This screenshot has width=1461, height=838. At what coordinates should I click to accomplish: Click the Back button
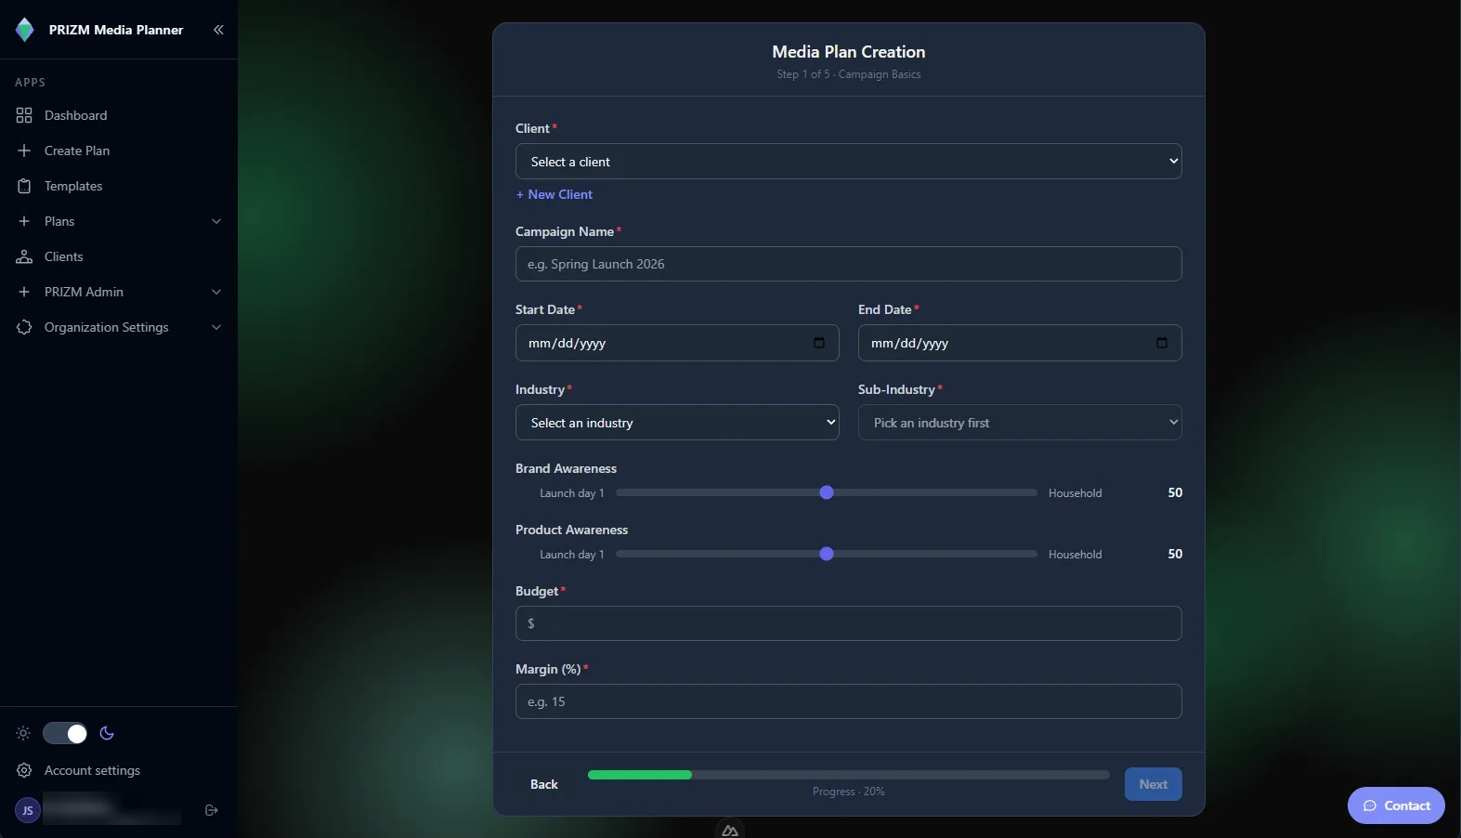[544, 784]
